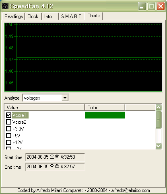This screenshot has height=194, width=167.
Task: Uncheck the Vcore1 checkbox
Action: 8,115
